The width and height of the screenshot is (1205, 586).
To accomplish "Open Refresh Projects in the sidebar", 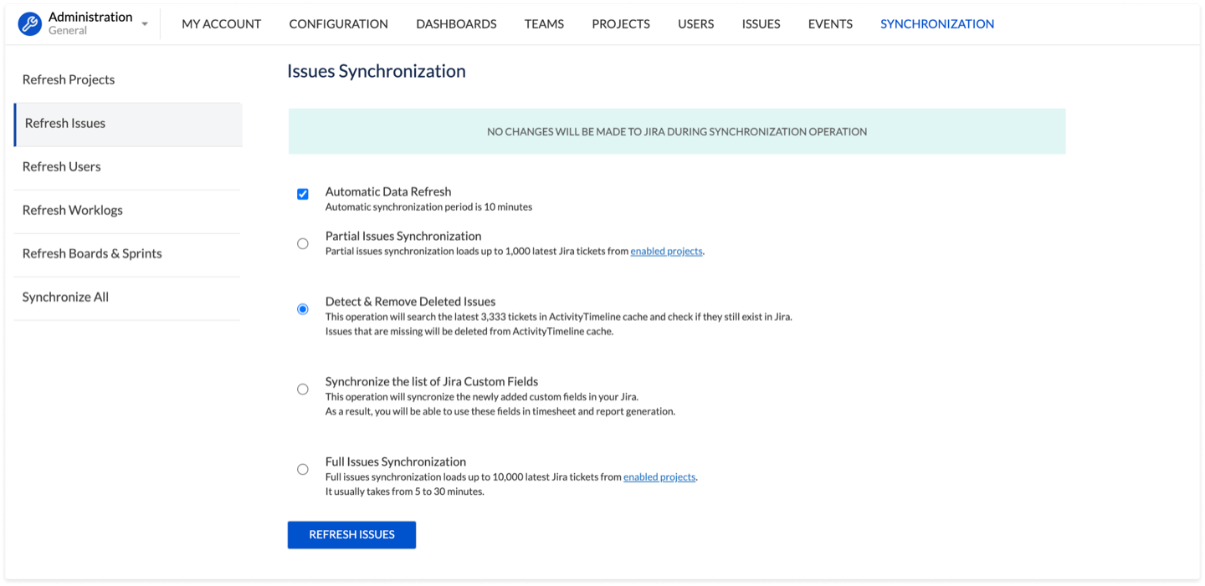I will click(69, 80).
